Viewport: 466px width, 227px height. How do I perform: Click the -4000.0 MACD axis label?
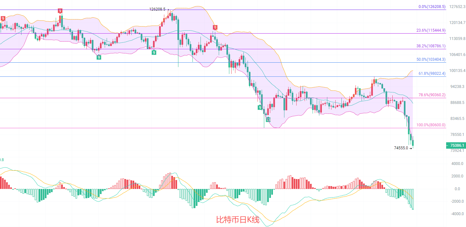click(x=456, y=214)
